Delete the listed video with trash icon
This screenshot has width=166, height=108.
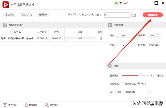click(x=100, y=38)
